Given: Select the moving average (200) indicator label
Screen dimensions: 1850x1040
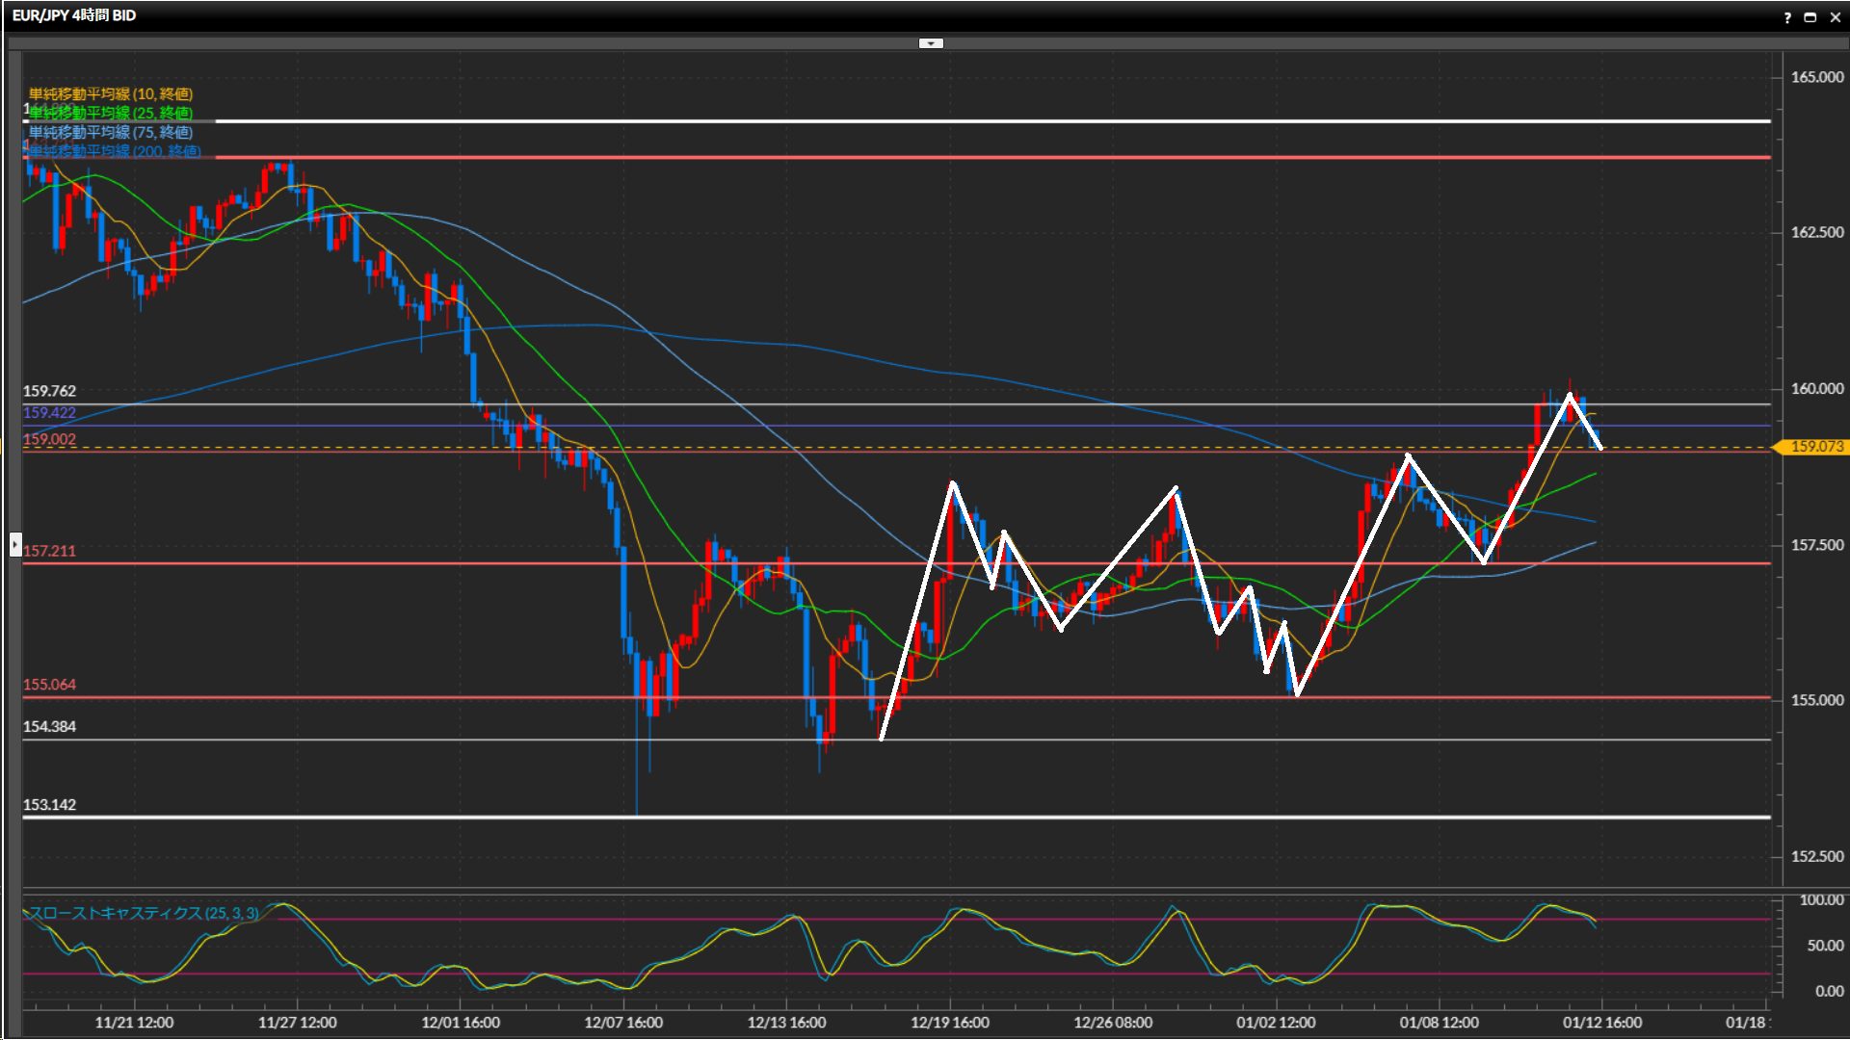Looking at the screenshot, I should [116, 151].
